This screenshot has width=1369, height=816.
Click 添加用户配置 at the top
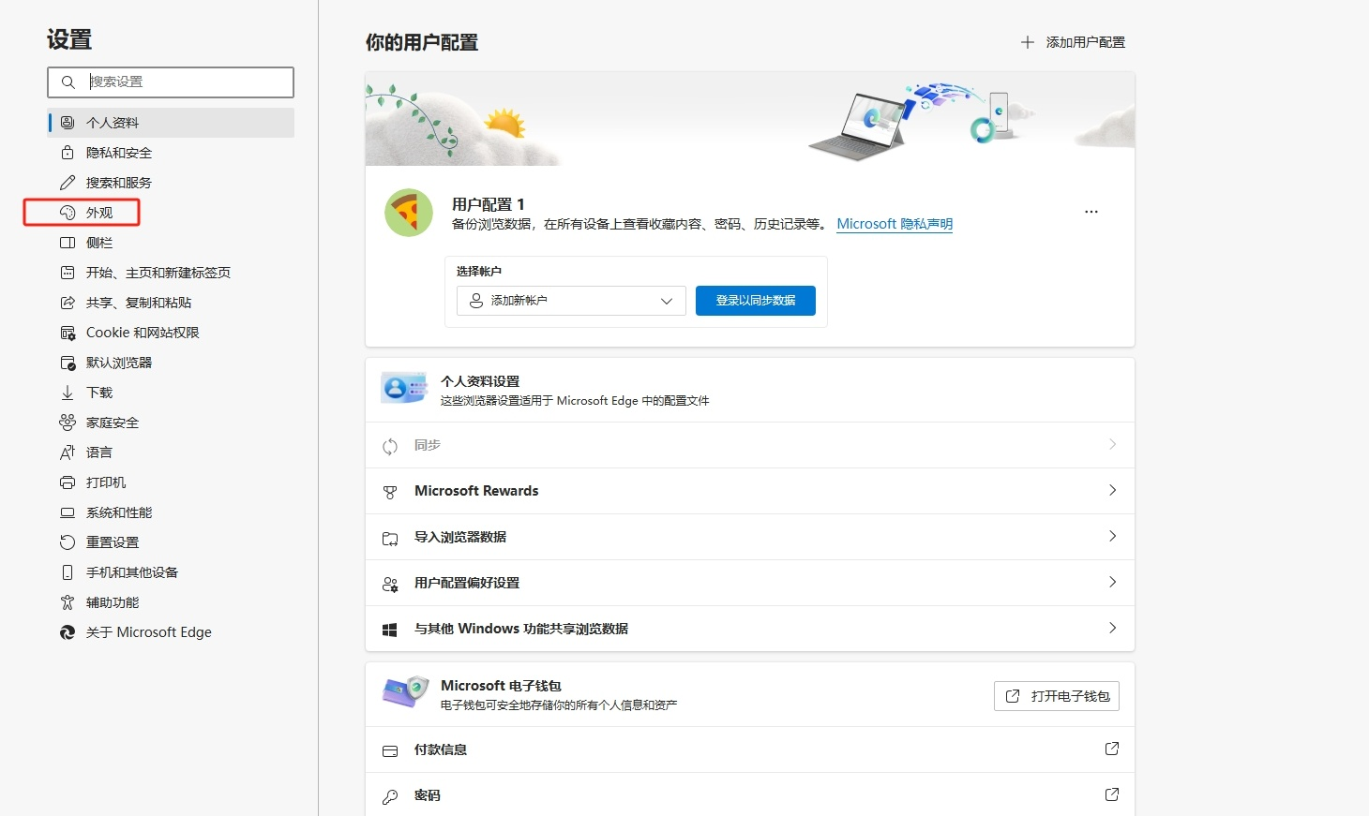tap(1073, 42)
